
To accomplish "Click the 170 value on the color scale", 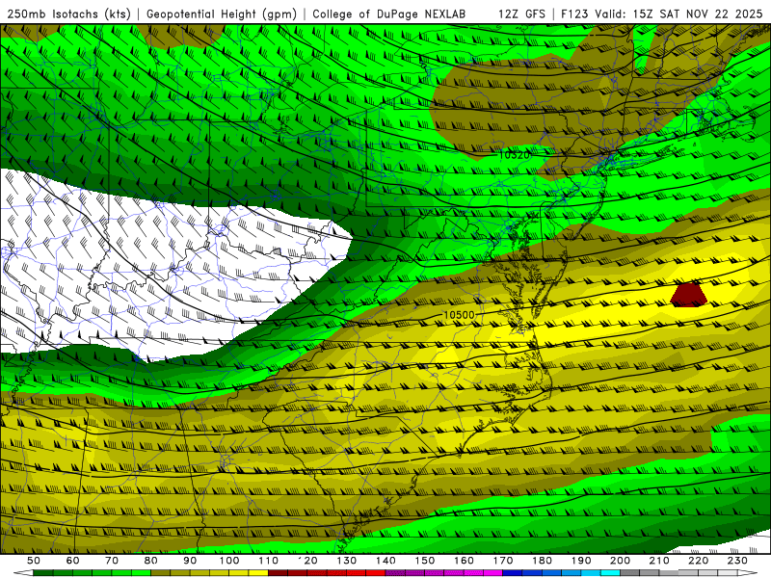I will click(503, 561).
